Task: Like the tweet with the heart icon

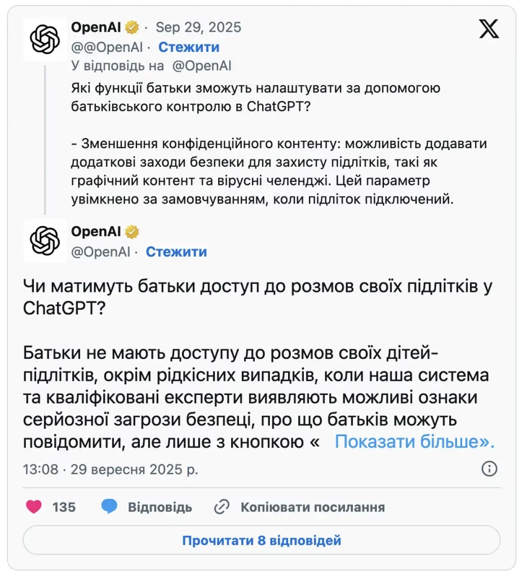Action: coord(34,507)
